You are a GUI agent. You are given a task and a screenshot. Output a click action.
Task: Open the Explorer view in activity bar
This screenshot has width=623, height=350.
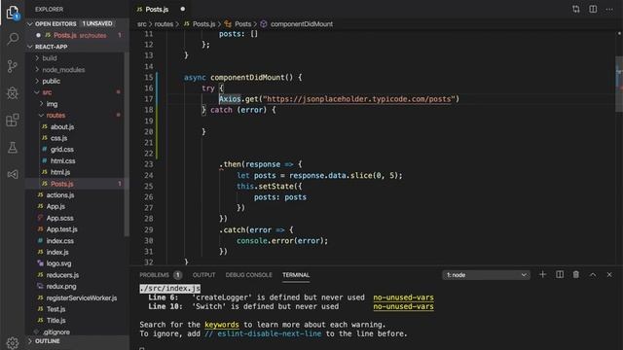point(13,13)
